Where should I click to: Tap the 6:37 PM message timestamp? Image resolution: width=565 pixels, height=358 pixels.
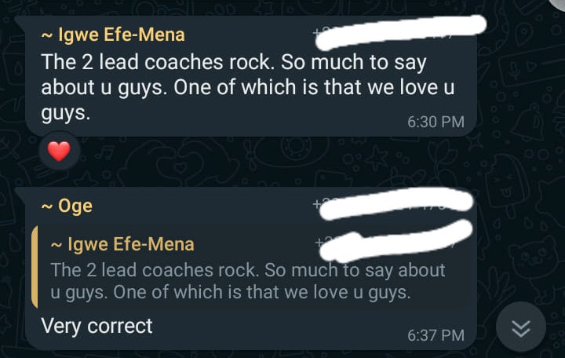[x=436, y=335]
